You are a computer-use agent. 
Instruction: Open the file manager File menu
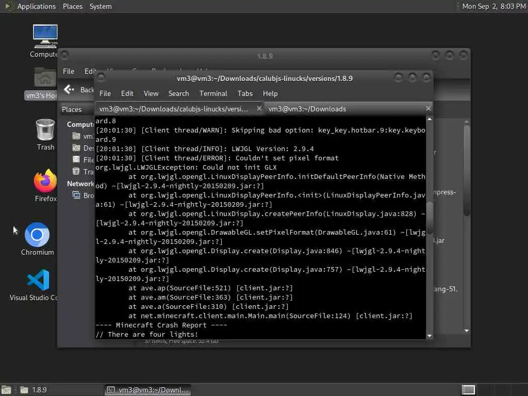point(69,71)
